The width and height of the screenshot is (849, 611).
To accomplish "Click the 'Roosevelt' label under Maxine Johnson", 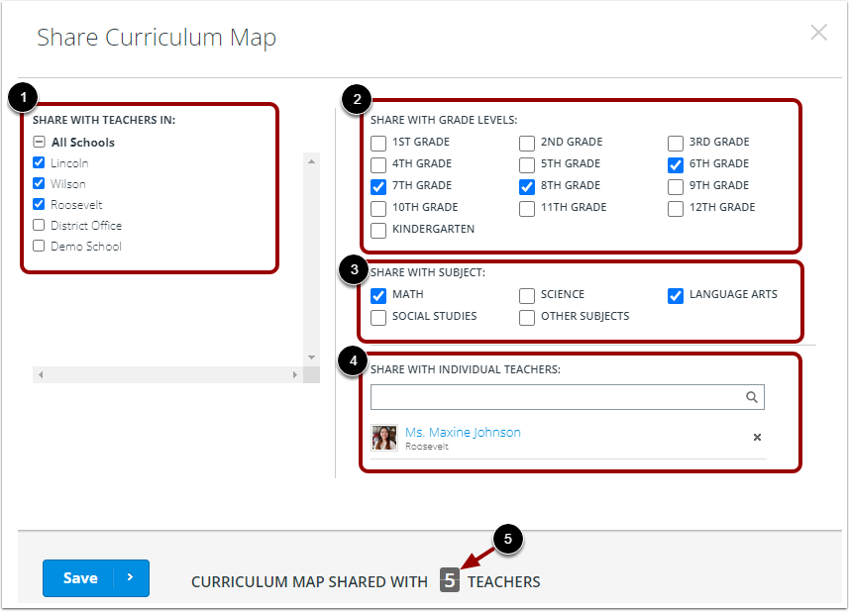I will coord(427,447).
